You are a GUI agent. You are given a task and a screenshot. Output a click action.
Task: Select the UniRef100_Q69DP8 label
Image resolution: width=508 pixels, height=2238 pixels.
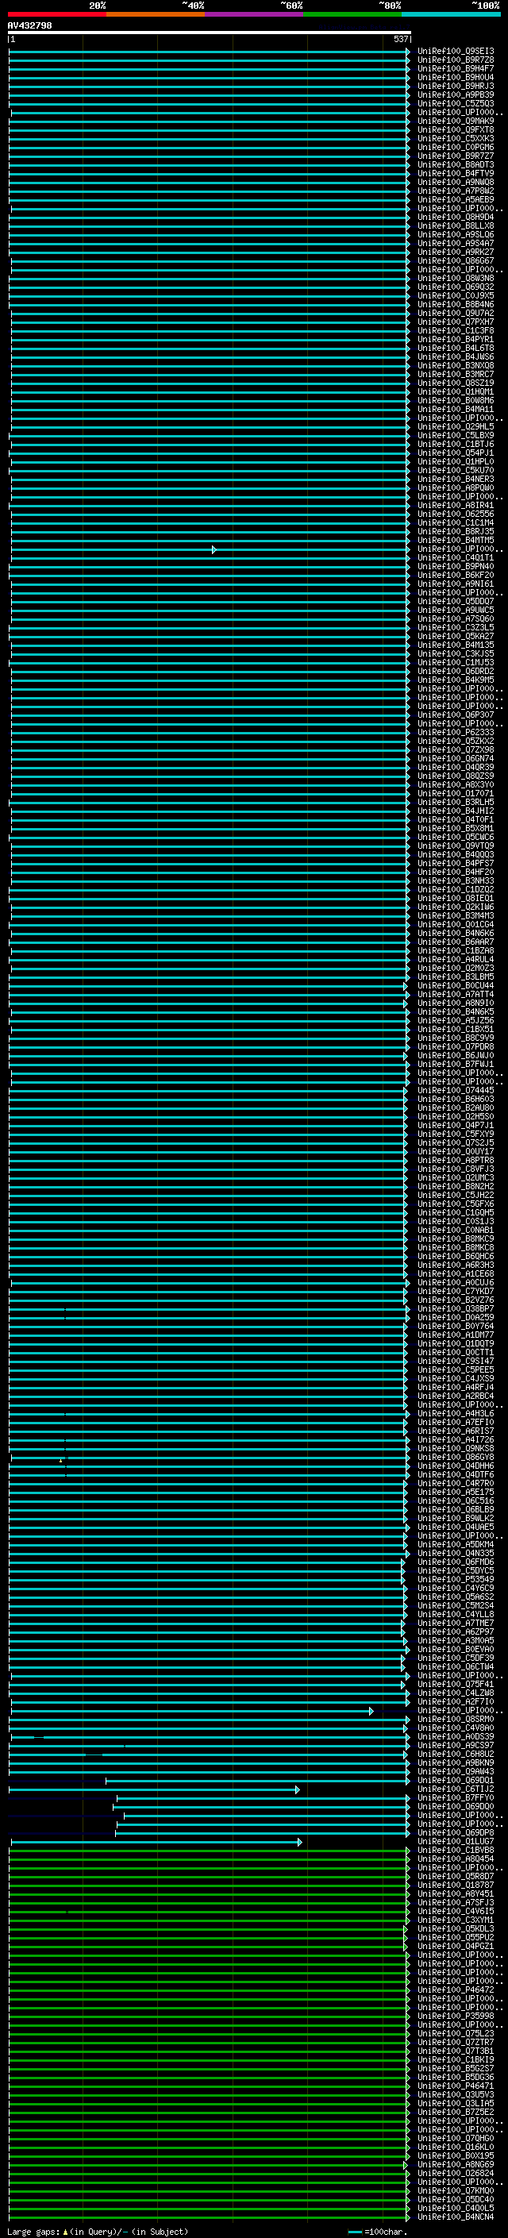456,1833
